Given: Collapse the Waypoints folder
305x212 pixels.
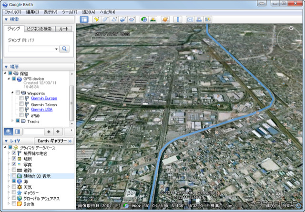Looking at the screenshot, I should [12, 92].
